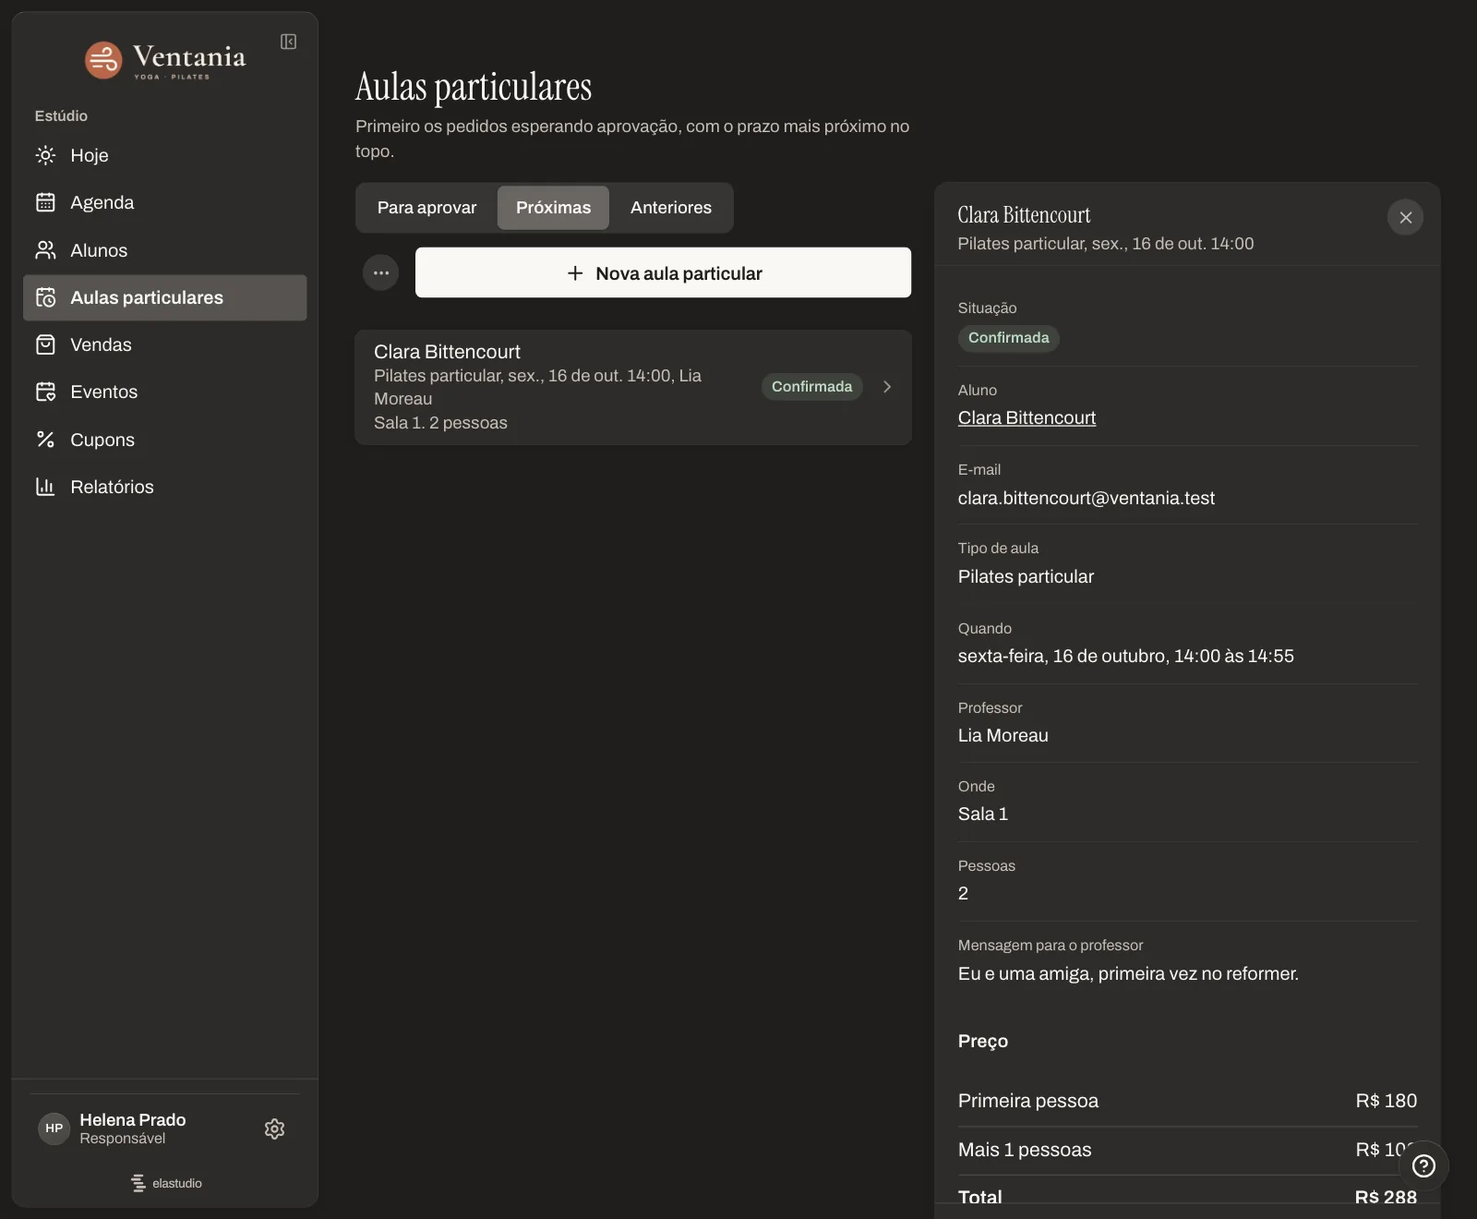The image size is (1477, 1219).
Task: Click the Pilates particular class type value
Action: (x=1026, y=576)
